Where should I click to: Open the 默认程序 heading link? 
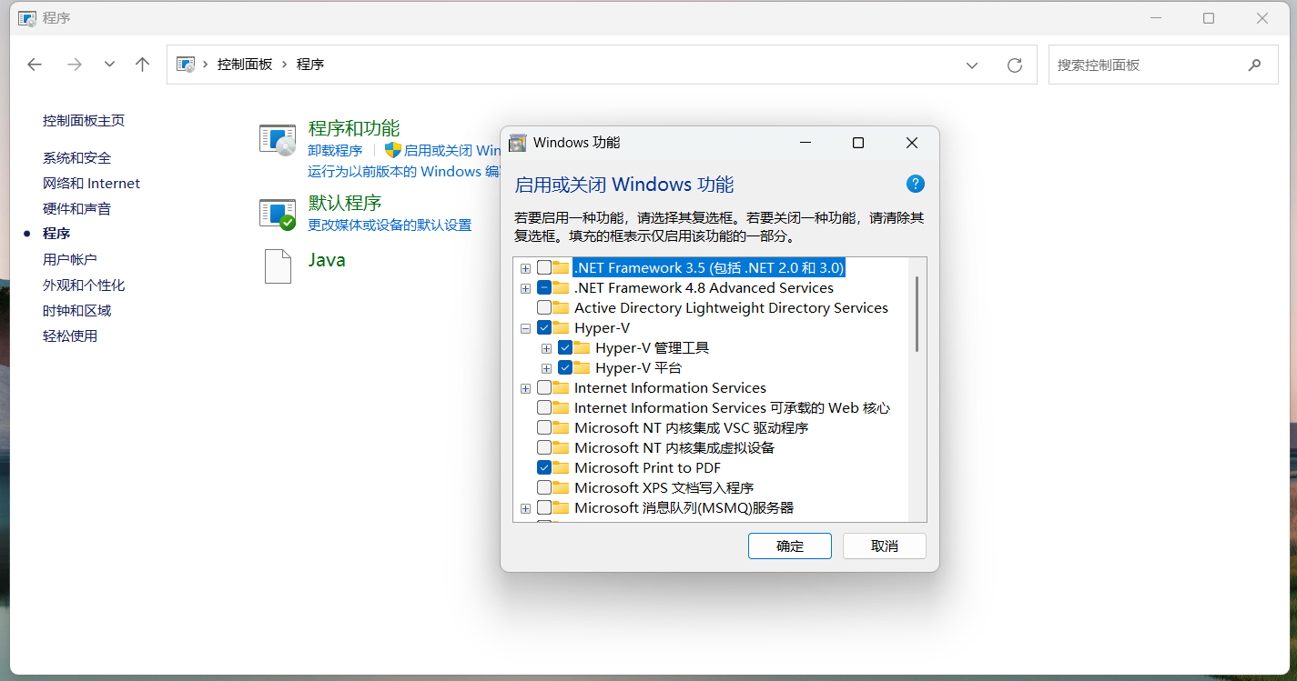point(345,203)
